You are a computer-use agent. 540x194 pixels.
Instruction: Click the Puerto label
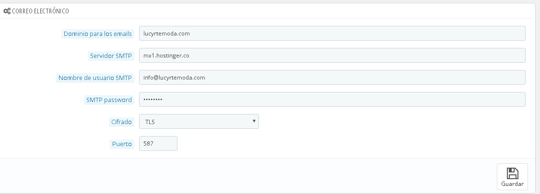tap(121, 144)
